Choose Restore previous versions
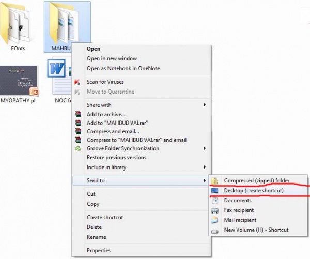 click(x=141, y=158)
